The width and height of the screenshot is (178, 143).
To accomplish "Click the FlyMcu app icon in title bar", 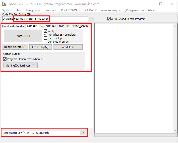I will [4, 4].
